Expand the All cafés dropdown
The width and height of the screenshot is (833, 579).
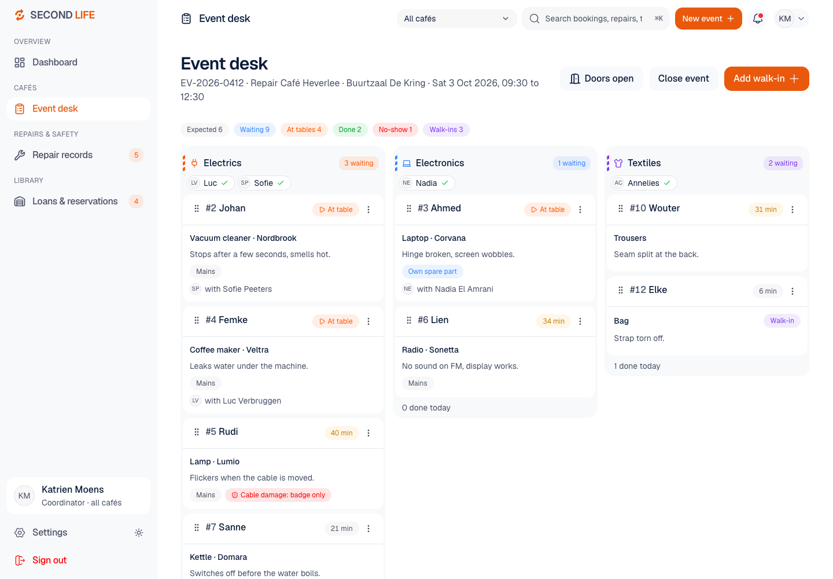[456, 19]
